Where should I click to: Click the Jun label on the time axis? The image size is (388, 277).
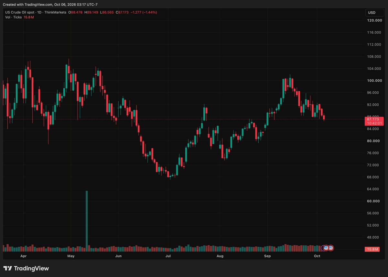click(118, 256)
